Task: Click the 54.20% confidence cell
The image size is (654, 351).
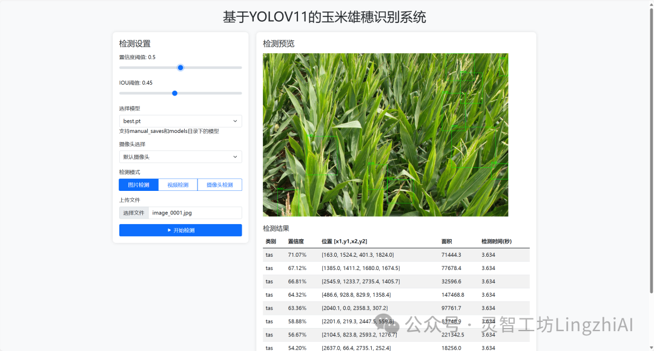Action: pos(297,347)
